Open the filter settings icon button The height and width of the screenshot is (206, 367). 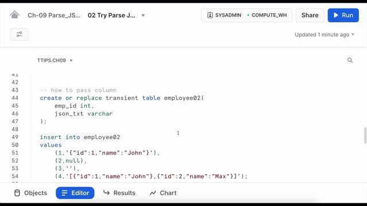pyautogui.click(x=19, y=34)
